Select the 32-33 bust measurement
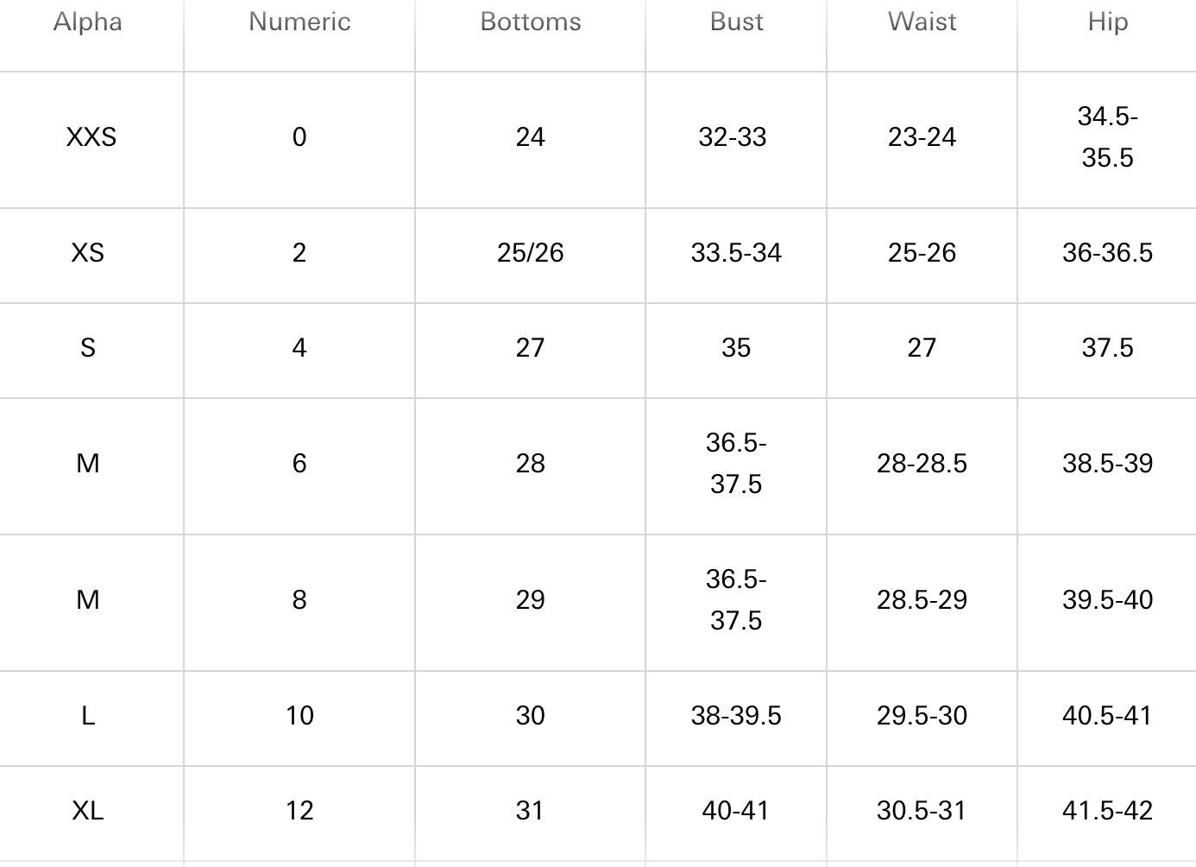Image resolution: width=1196 pixels, height=867 pixels. (x=733, y=137)
